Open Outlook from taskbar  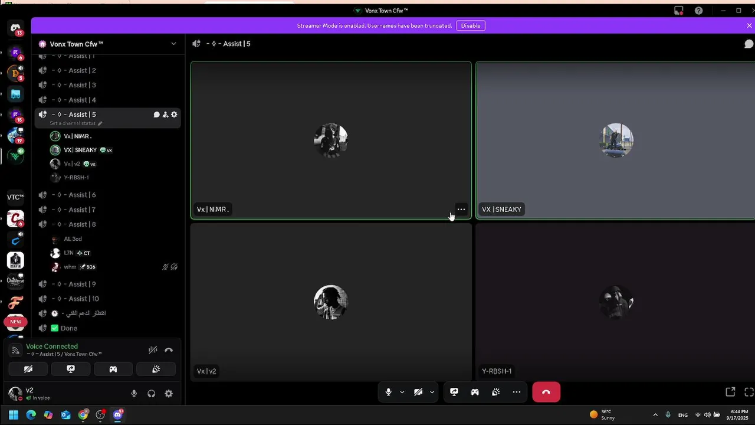(65, 415)
